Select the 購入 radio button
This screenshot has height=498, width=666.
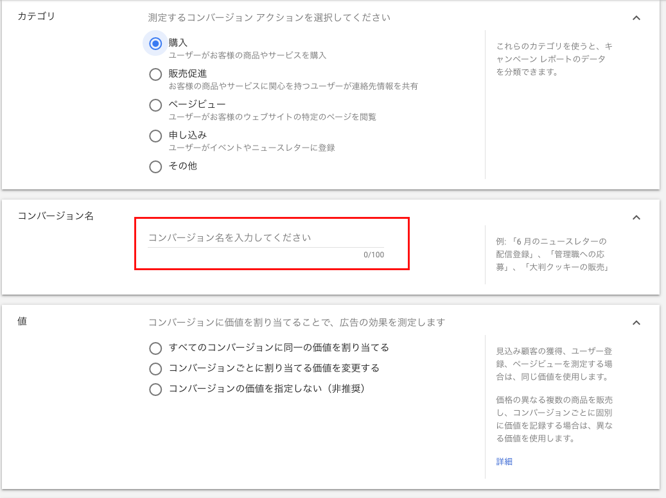tap(155, 44)
